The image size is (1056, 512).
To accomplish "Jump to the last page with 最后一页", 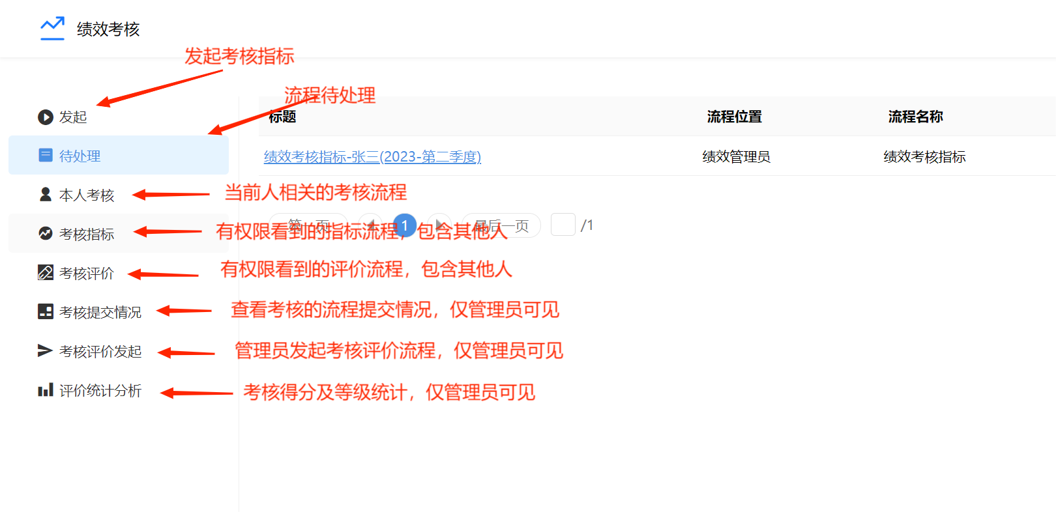I will click(501, 225).
